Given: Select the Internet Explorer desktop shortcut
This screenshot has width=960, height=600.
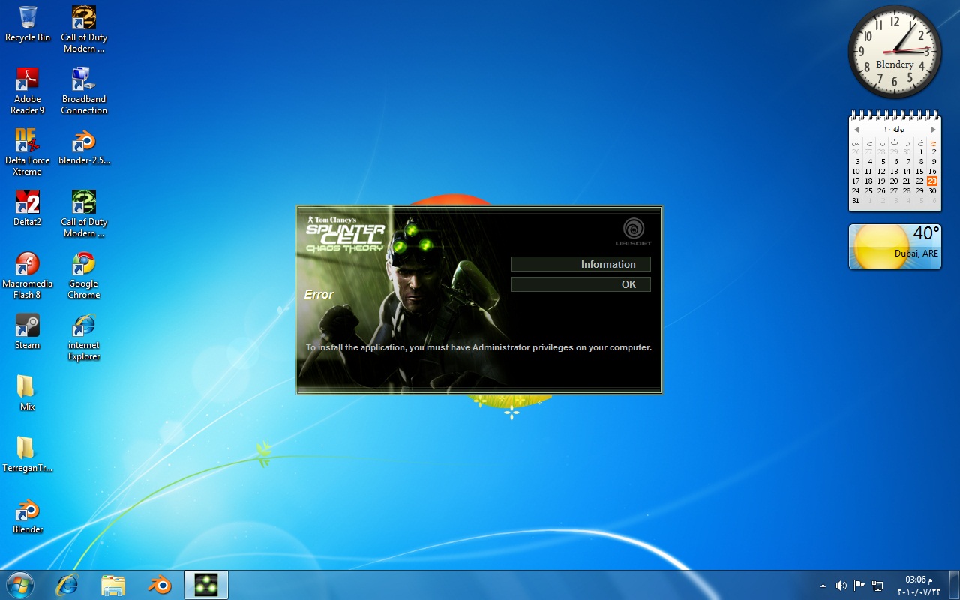Looking at the screenshot, I should tap(84, 337).
